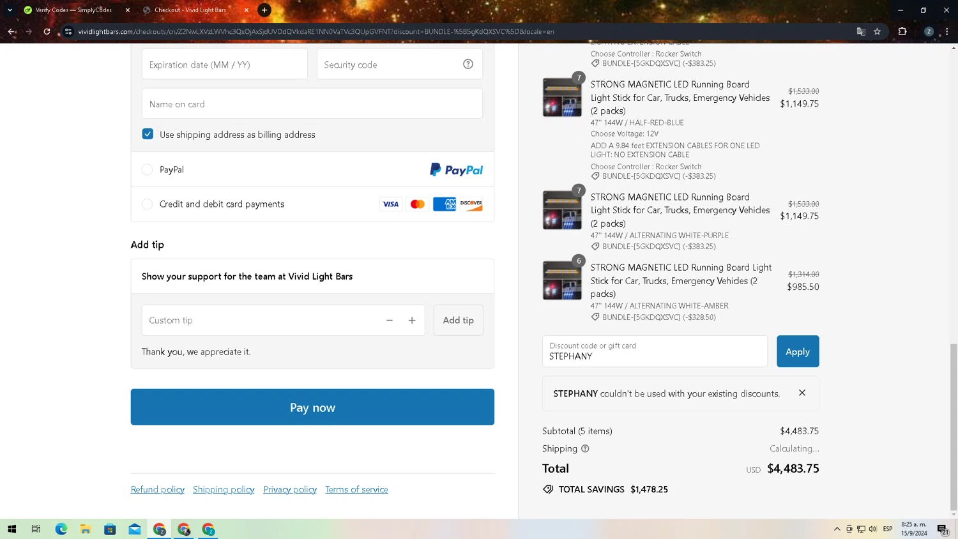Reload the checkout page
The height and width of the screenshot is (539, 958).
click(x=47, y=31)
